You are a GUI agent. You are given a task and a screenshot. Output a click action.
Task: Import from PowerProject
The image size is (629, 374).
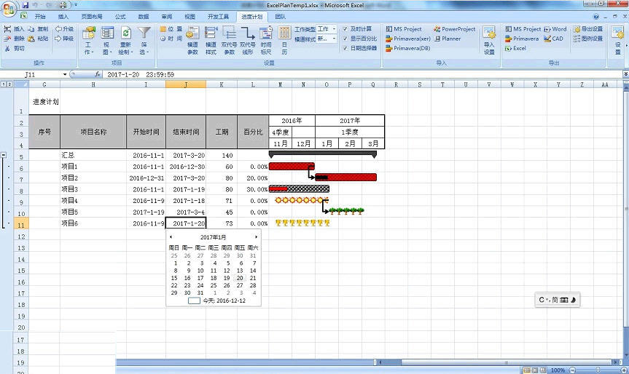tap(455, 29)
